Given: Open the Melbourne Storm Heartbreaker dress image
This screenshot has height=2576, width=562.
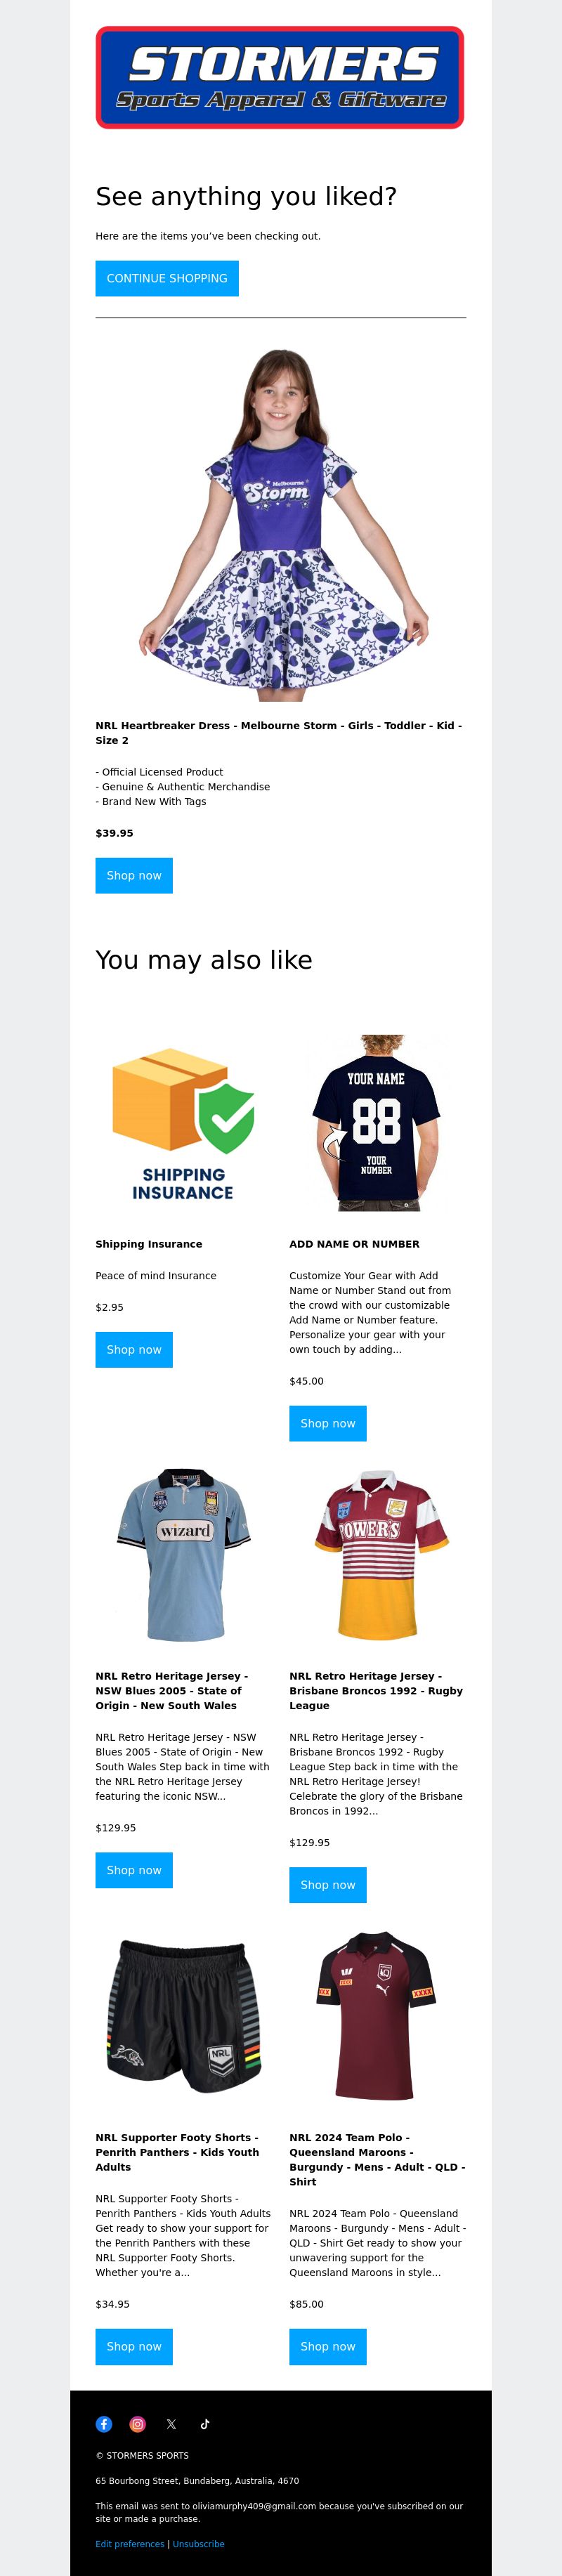Looking at the screenshot, I should click(x=281, y=524).
